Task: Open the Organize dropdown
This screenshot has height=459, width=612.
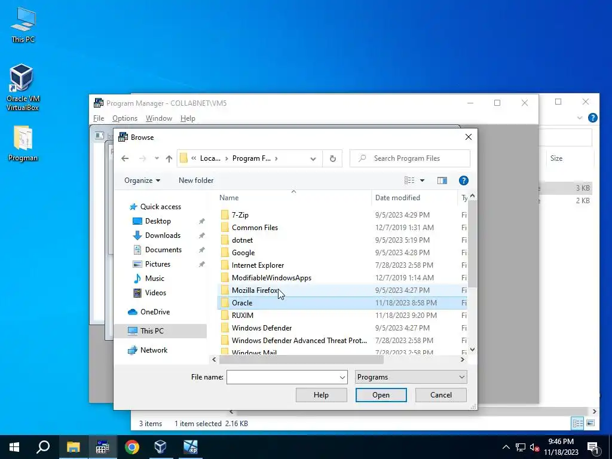Action: [142, 180]
